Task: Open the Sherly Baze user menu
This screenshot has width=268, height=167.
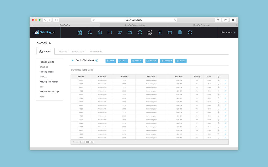Action: [x=228, y=32]
